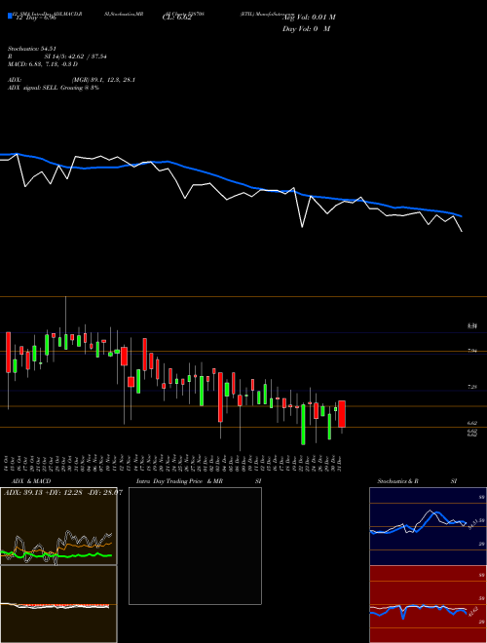Click the RSI 14/5: 42.62 / 37.54 reading

pyautogui.click(x=57, y=57)
